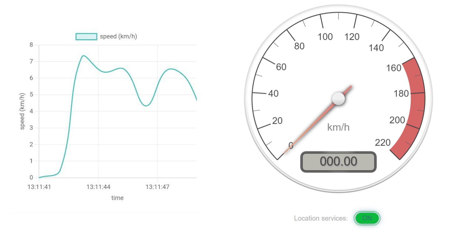Click the 13:11:44 time axis label
The width and height of the screenshot is (471, 232).
98,187
